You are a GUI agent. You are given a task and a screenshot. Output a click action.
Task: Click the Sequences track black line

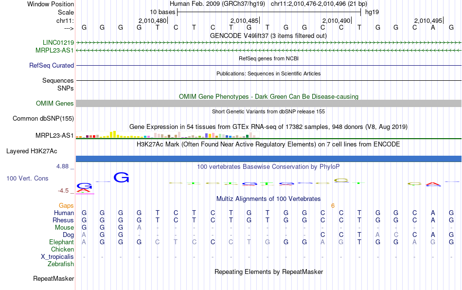click(268, 80)
